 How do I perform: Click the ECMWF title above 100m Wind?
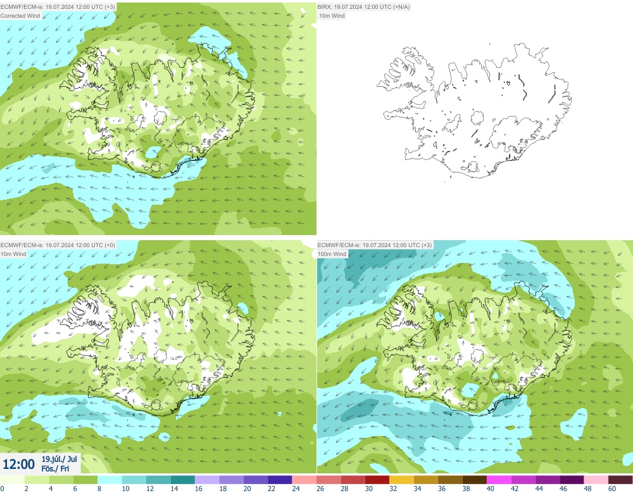[x=375, y=245]
